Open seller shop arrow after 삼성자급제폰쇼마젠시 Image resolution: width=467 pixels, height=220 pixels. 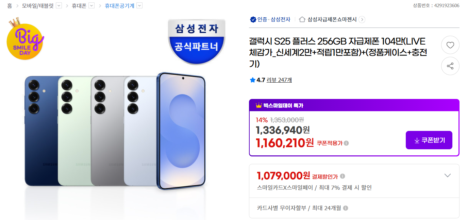(x=362, y=19)
